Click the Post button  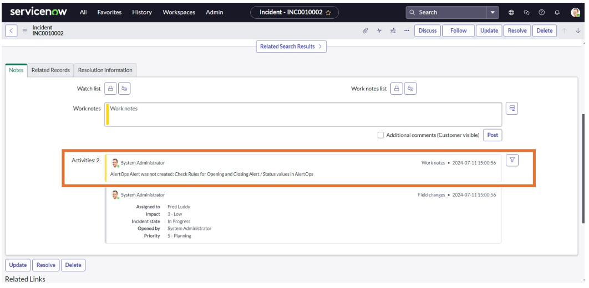[x=492, y=135]
